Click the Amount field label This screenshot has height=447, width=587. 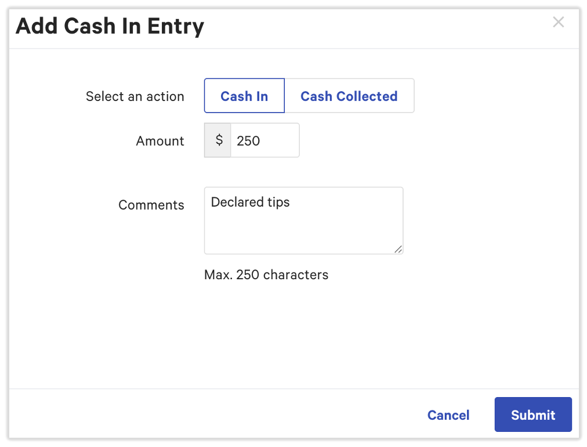pos(160,141)
